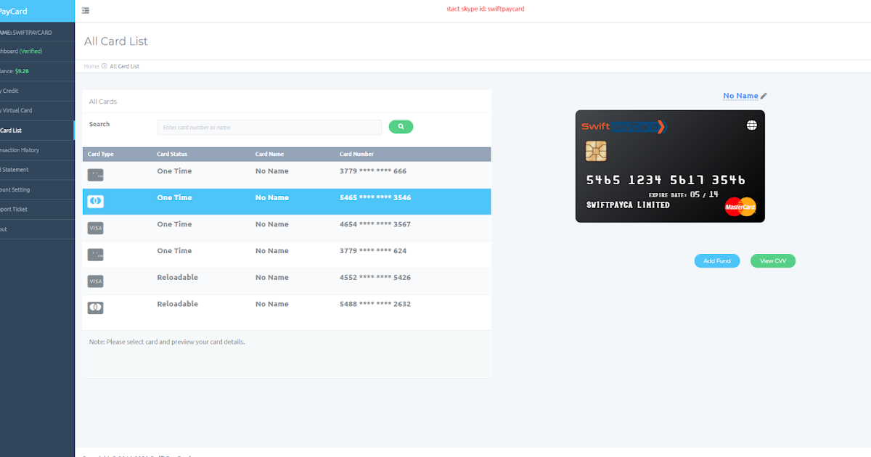Viewport: 871px width, 457px height.
Task: Click the Visa icon for card ending 5426
Action: pyautogui.click(x=95, y=281)
